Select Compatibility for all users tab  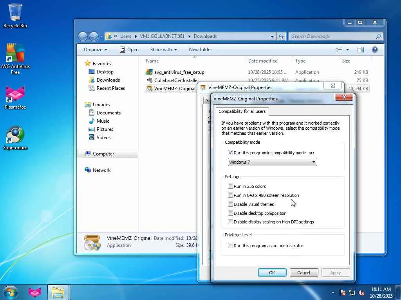242,111
